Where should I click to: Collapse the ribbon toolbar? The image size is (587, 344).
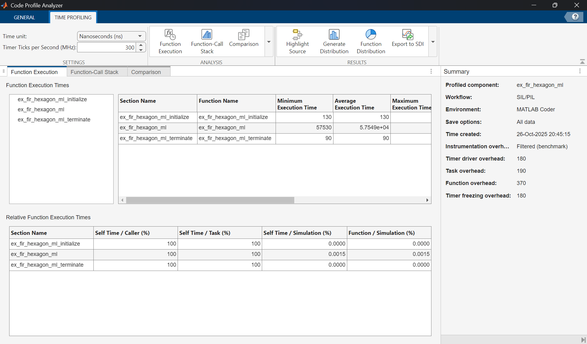(x=582, y=61)
